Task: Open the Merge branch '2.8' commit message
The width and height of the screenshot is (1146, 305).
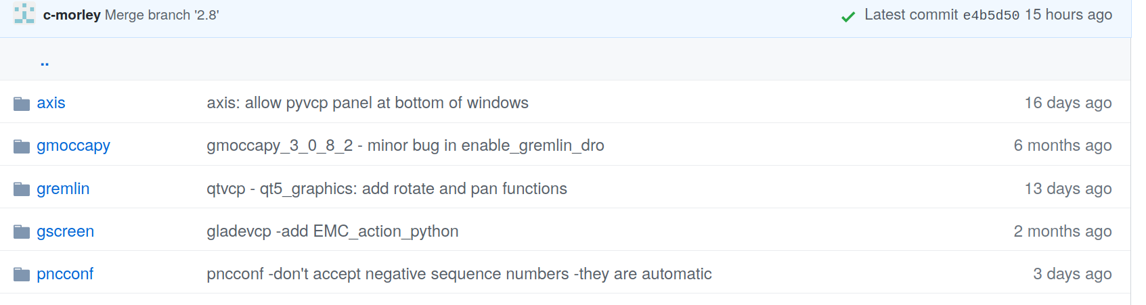Action: point(162,15)
